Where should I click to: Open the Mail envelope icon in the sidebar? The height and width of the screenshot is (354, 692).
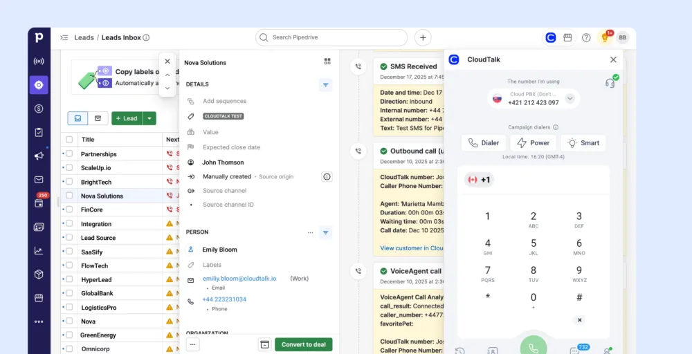click(39, 180)
